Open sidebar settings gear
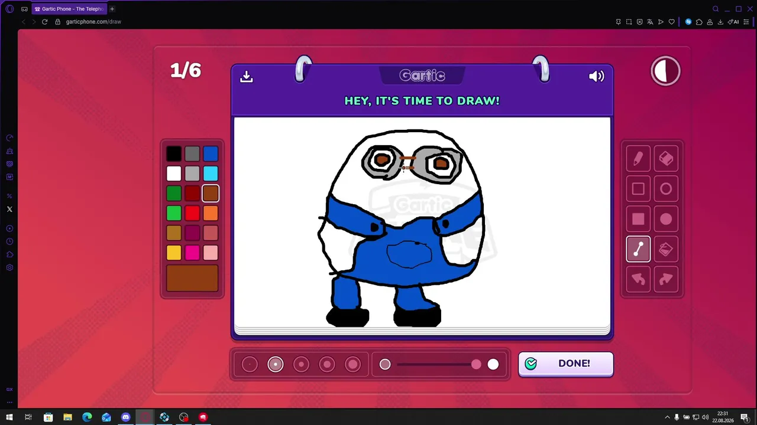This screenshot has width=757, height=425. pyautogui.click(x=9, y=267)
